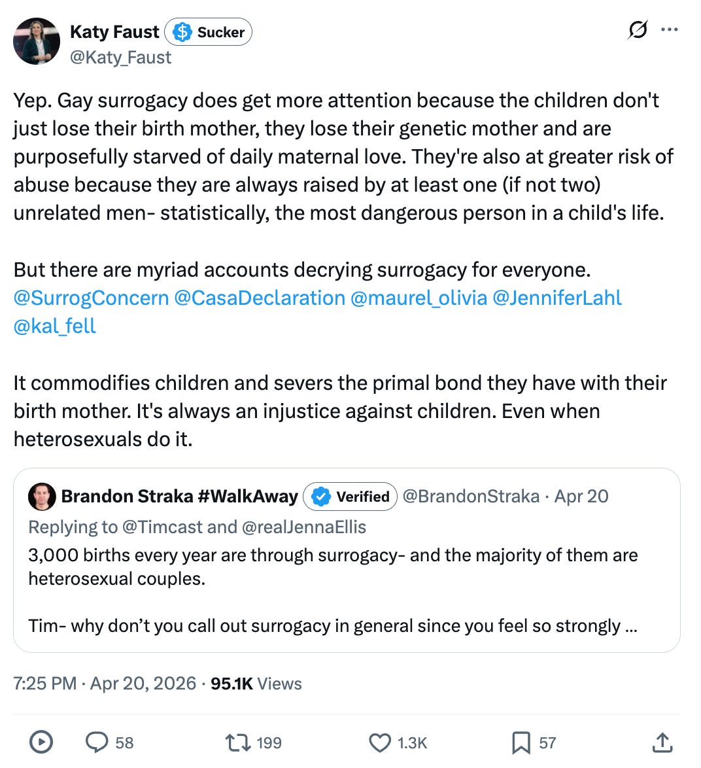Share the post via the upload arrow icon
This screenshot has height=768, width=701.
[662, 742]
